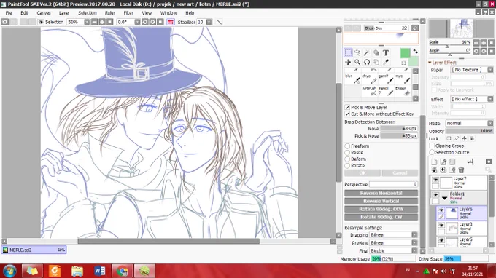Image resolution: width=496 pixels, height=278 pixels.
Task: Select the Shape tool icon
Action: click(x=376, y=52)
